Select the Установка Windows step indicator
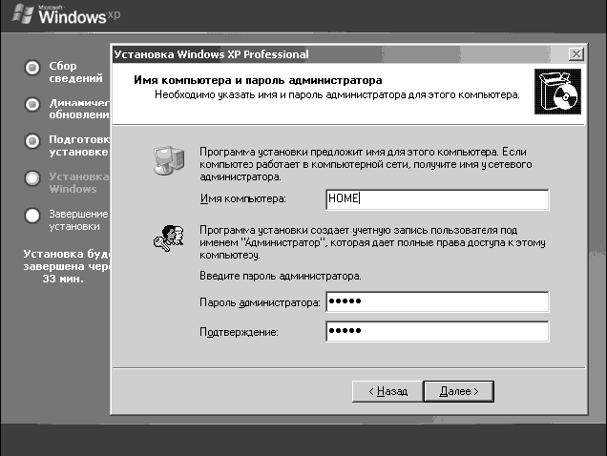The image size is (607, 456). 32,177
